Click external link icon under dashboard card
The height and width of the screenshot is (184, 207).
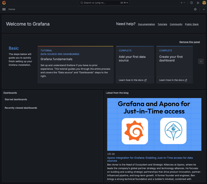[186, 80]
